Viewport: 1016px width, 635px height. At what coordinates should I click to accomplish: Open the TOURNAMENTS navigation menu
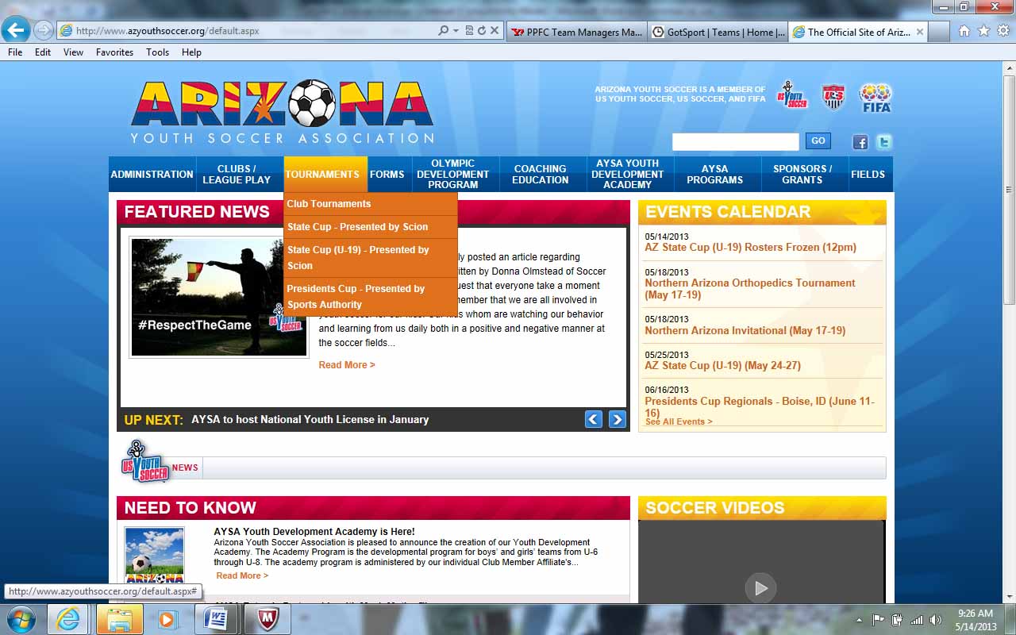pos(325,174)
